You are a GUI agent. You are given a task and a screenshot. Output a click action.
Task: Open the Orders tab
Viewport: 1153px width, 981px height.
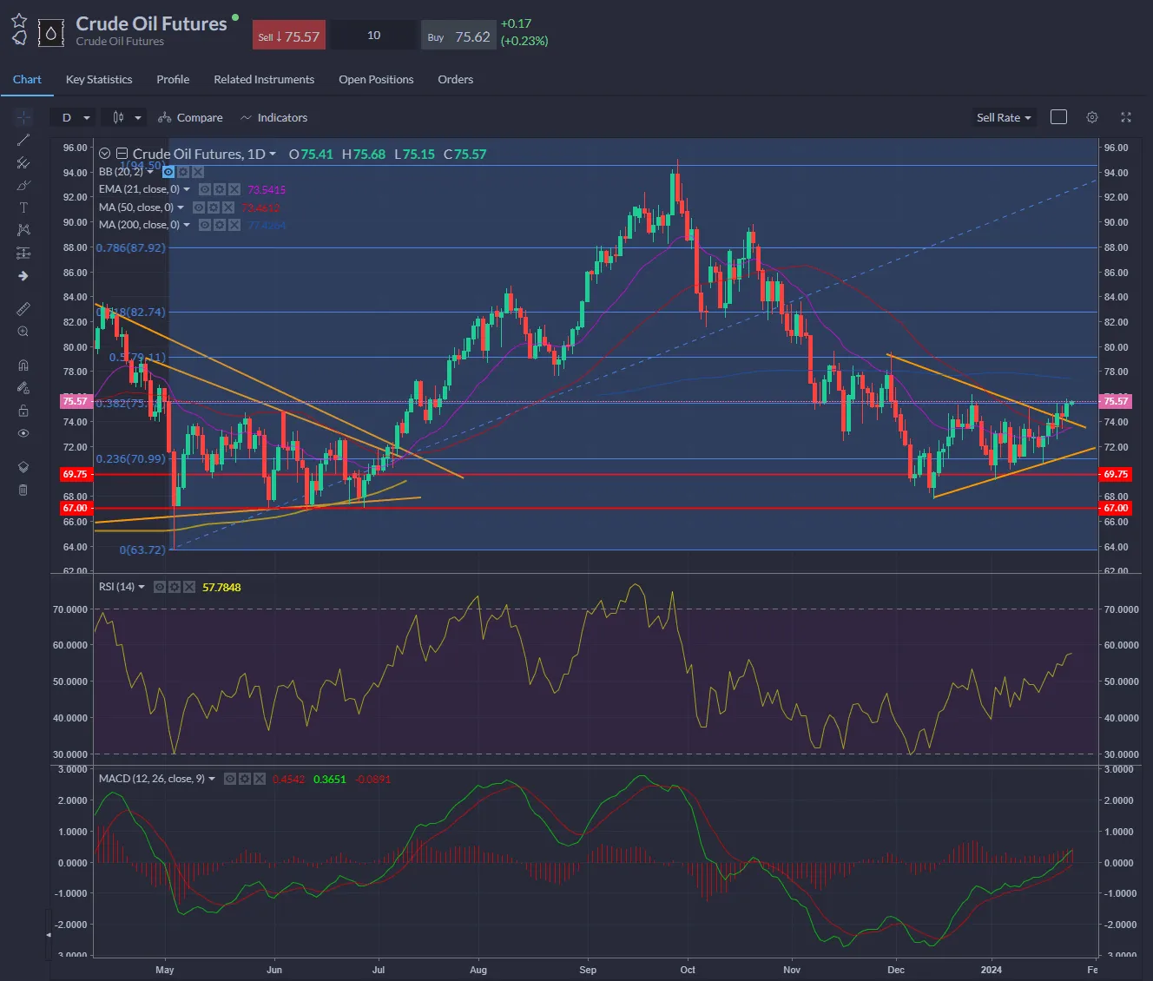tap(455, 79)
